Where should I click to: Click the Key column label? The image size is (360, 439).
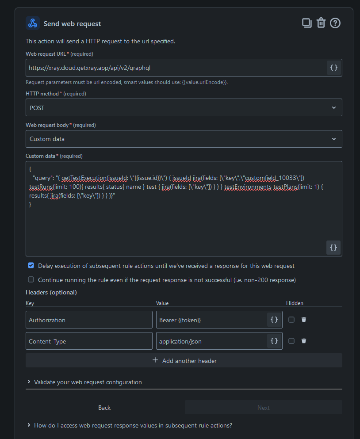[30, 303]
